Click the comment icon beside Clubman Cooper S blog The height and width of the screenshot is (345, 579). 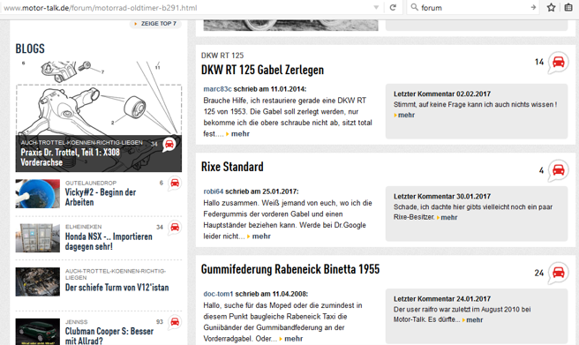point(175,322)
